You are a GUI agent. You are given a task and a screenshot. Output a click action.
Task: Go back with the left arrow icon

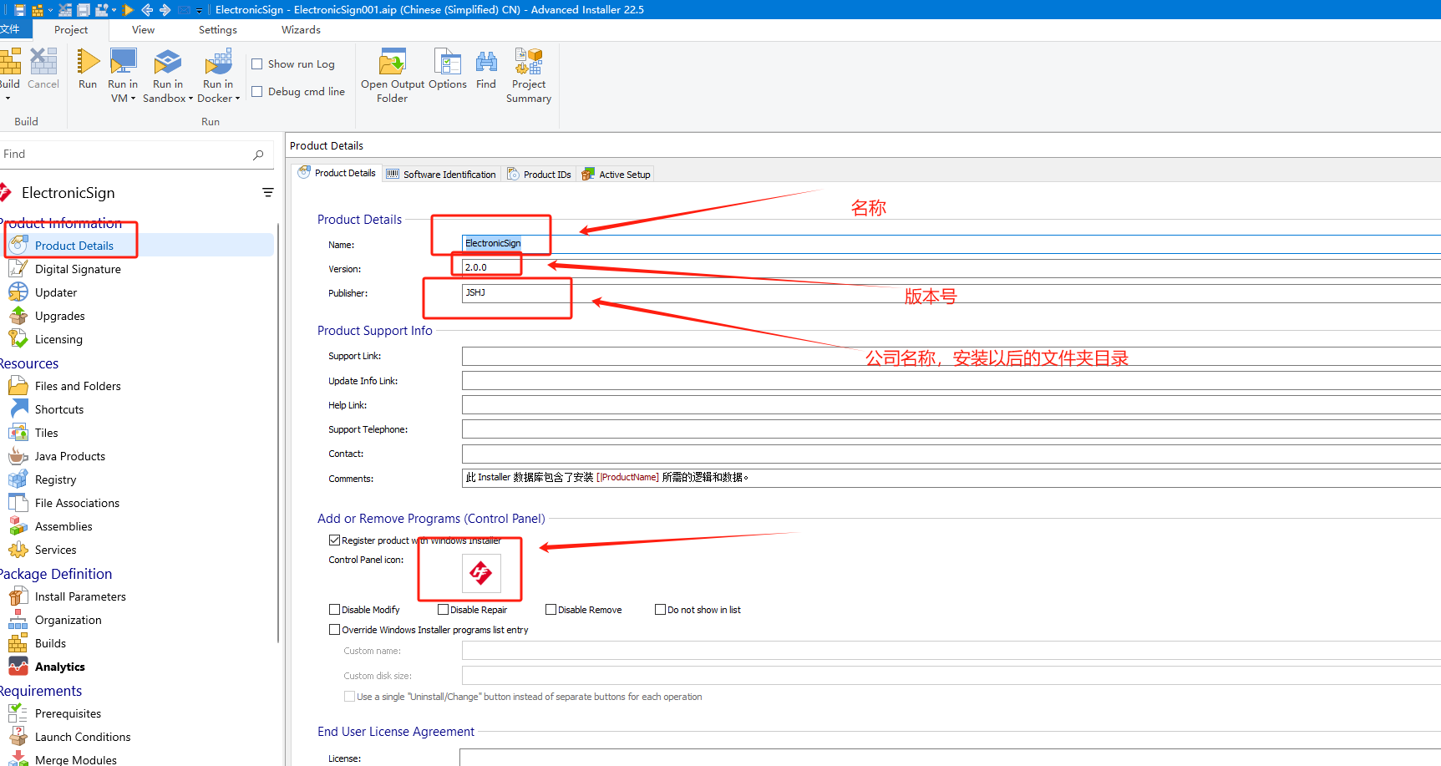[147, 10]
